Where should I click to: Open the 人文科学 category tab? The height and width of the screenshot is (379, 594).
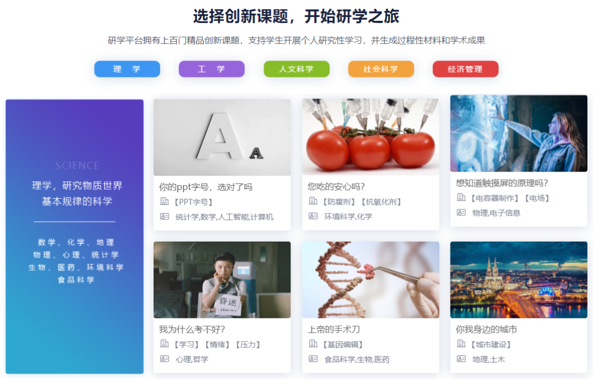[296, 69]
